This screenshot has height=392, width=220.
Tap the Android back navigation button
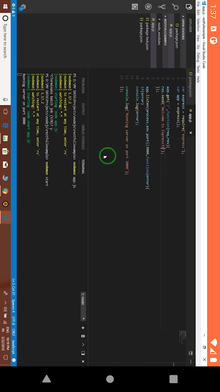(46, 379)
